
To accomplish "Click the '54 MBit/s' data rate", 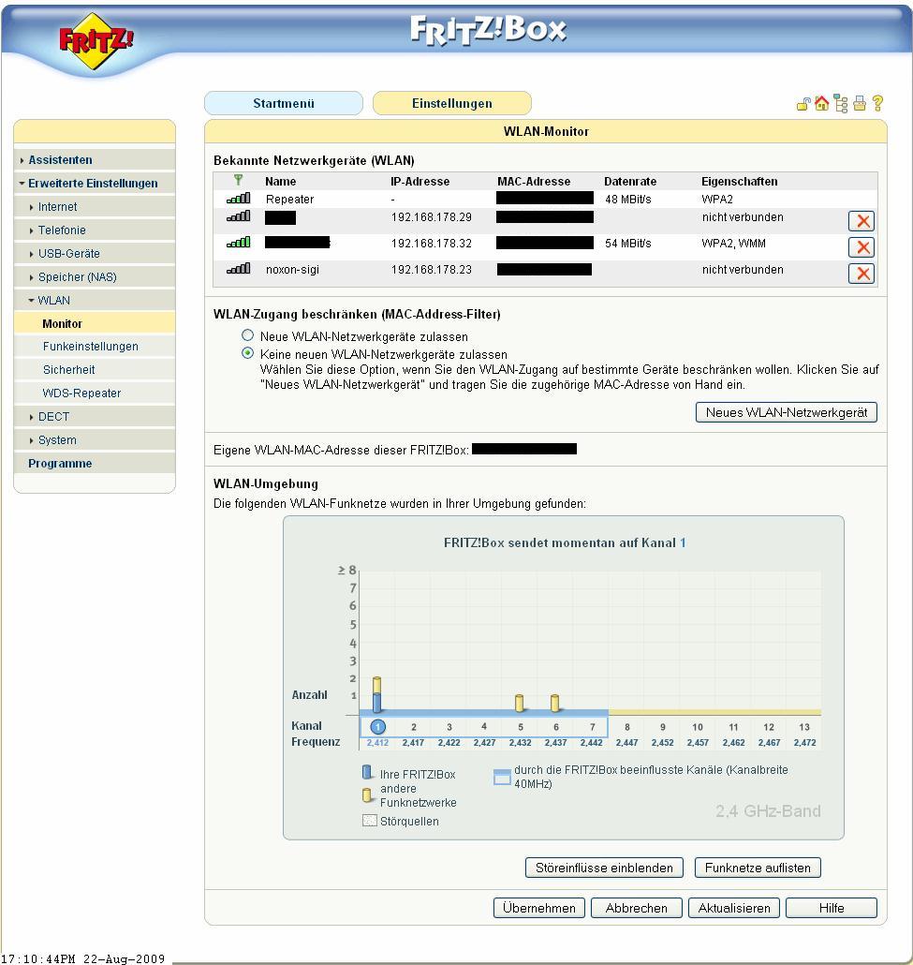I will pos(627,244).
